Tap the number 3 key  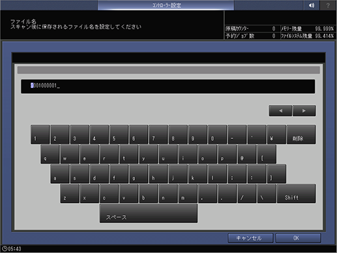point(80,134)
